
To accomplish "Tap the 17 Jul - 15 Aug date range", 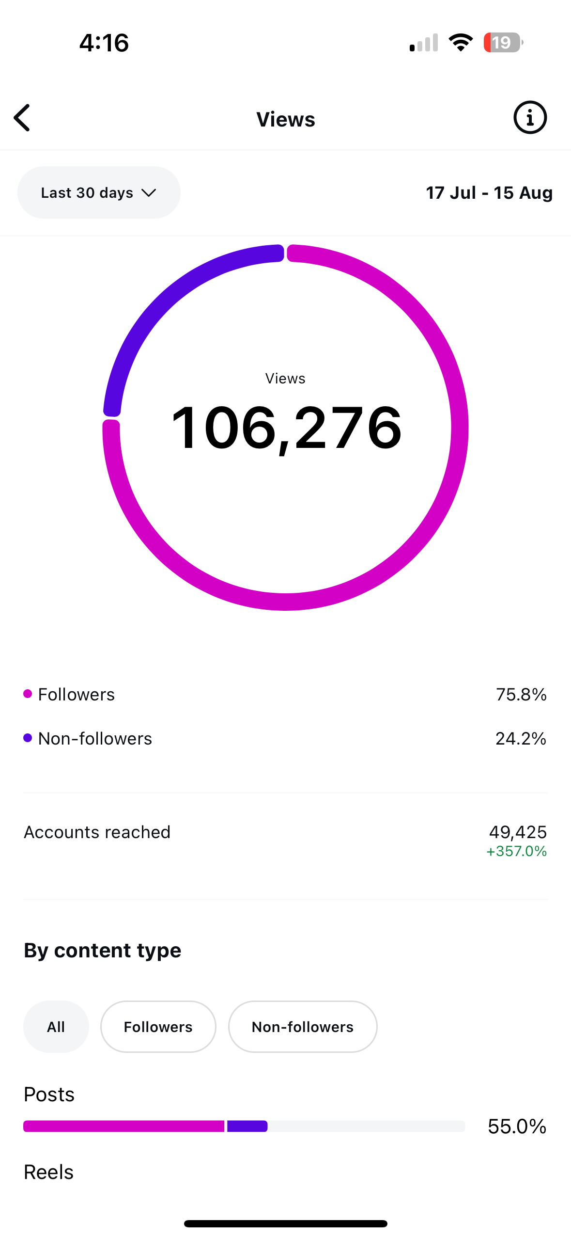I will coord(489,193).
